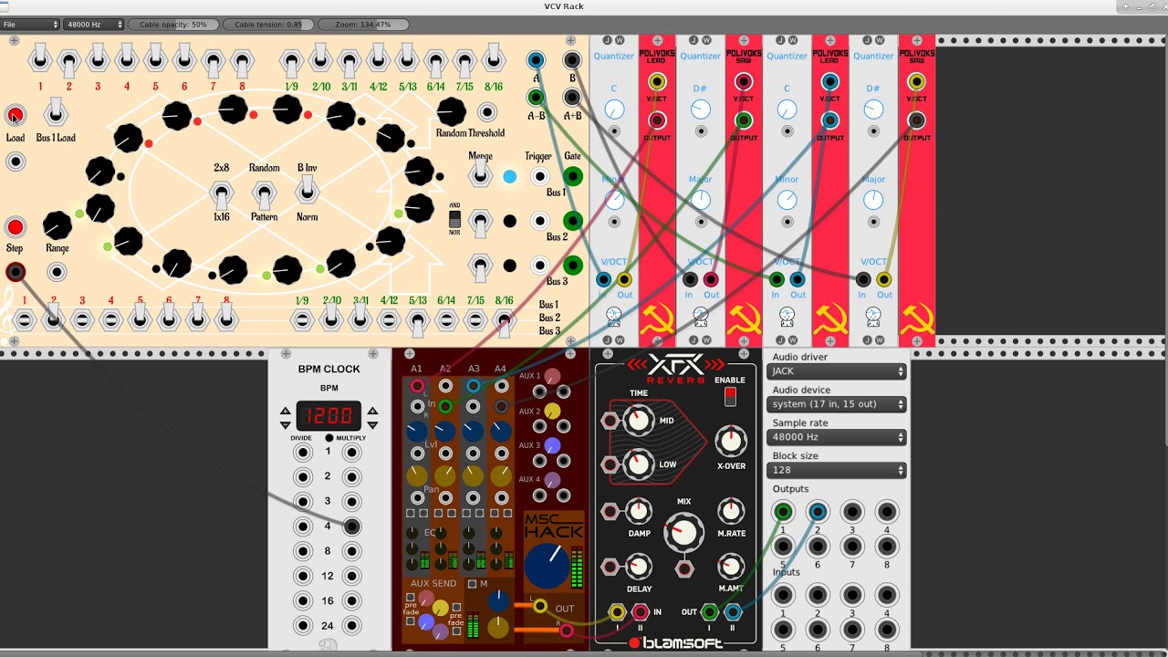
Task: Open Audio driver JACK dropdown
Action: 838,371
